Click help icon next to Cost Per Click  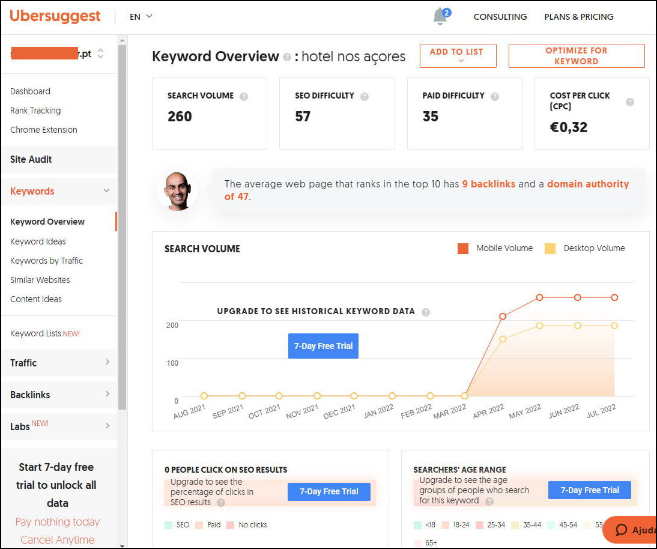(x=629, y=102)
